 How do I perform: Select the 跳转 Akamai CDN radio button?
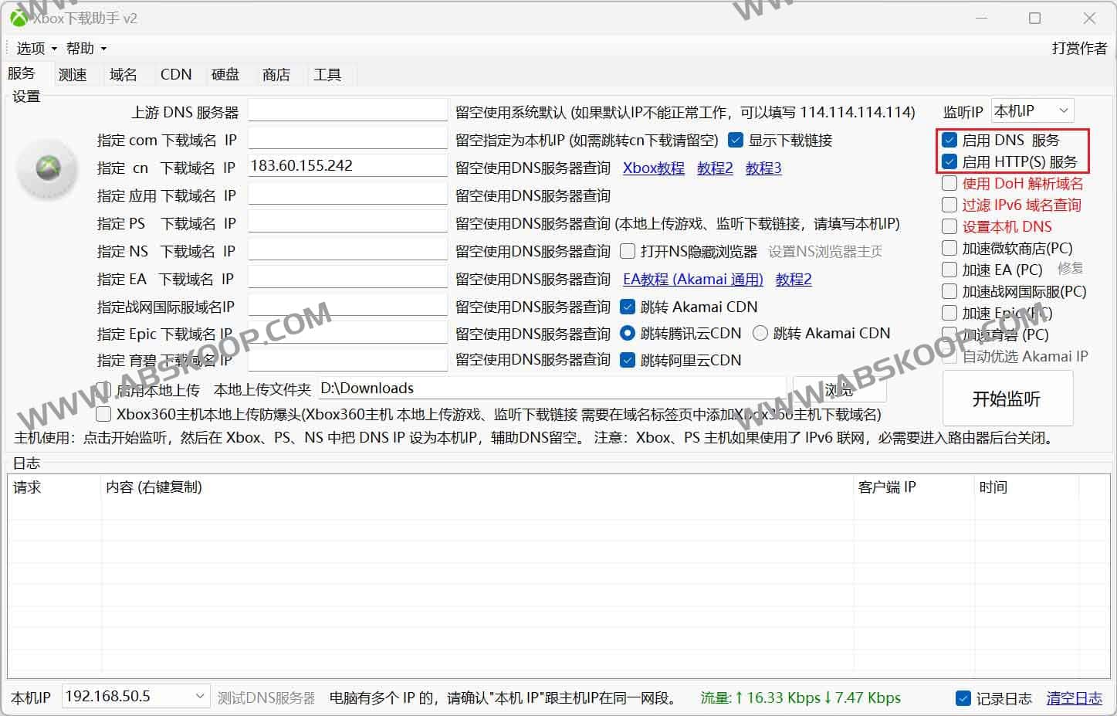click(759, 333)
